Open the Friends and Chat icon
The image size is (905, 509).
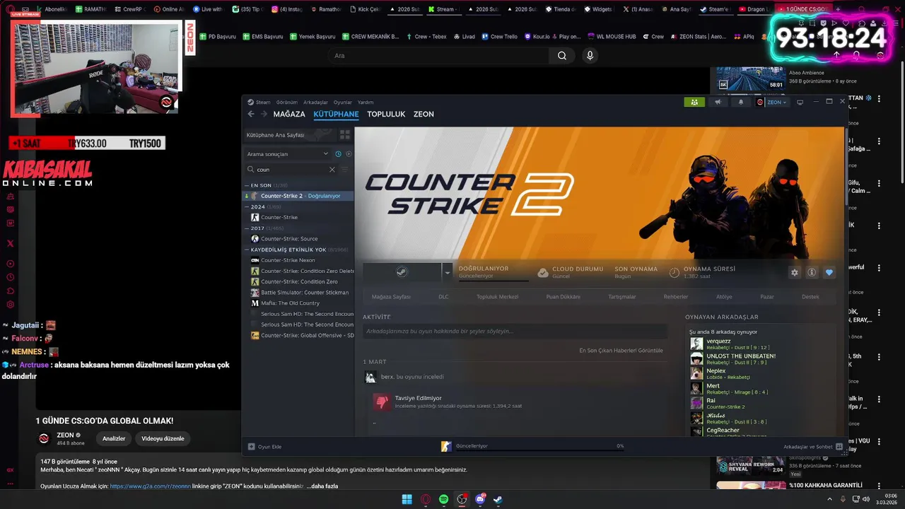click(x=839, y=446)
